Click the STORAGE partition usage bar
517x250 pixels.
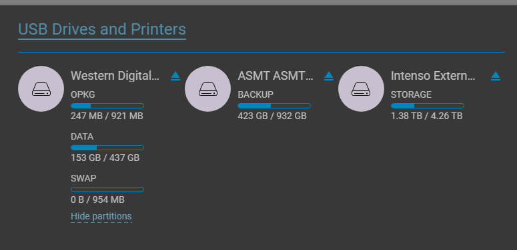pos(428,106)
